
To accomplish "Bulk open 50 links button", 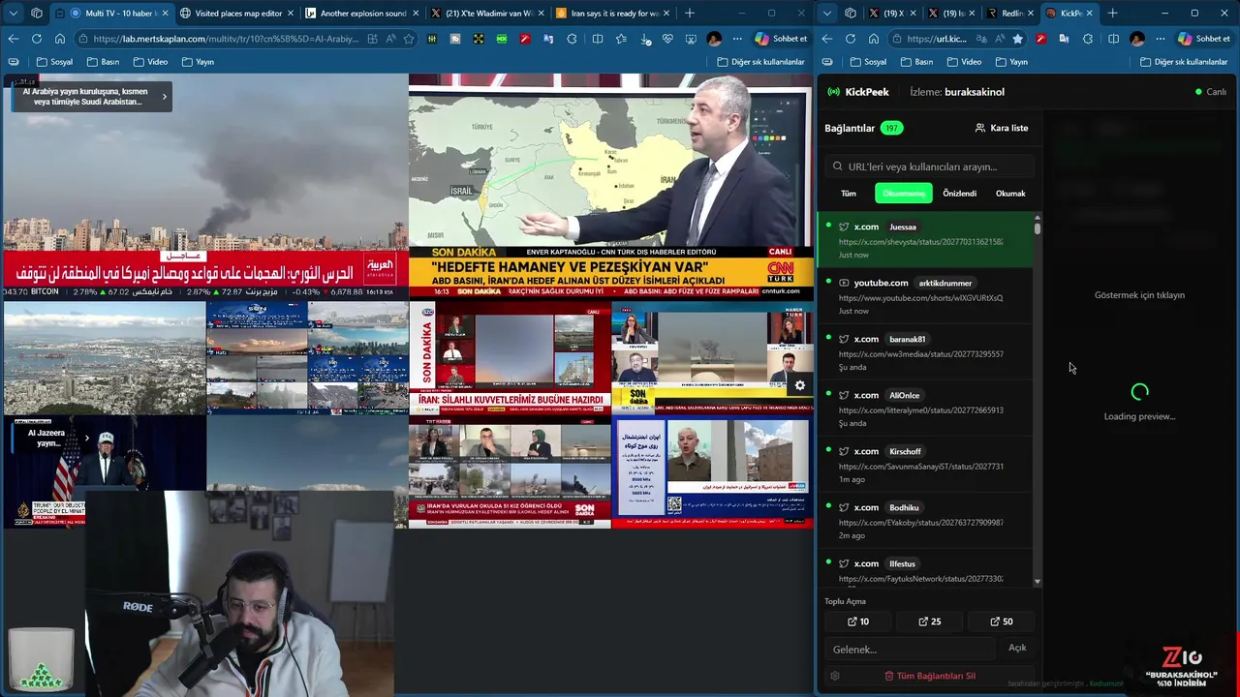I will [1002, 621].
